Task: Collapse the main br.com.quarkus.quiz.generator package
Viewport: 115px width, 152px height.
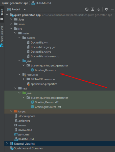Action: point(24,65)
